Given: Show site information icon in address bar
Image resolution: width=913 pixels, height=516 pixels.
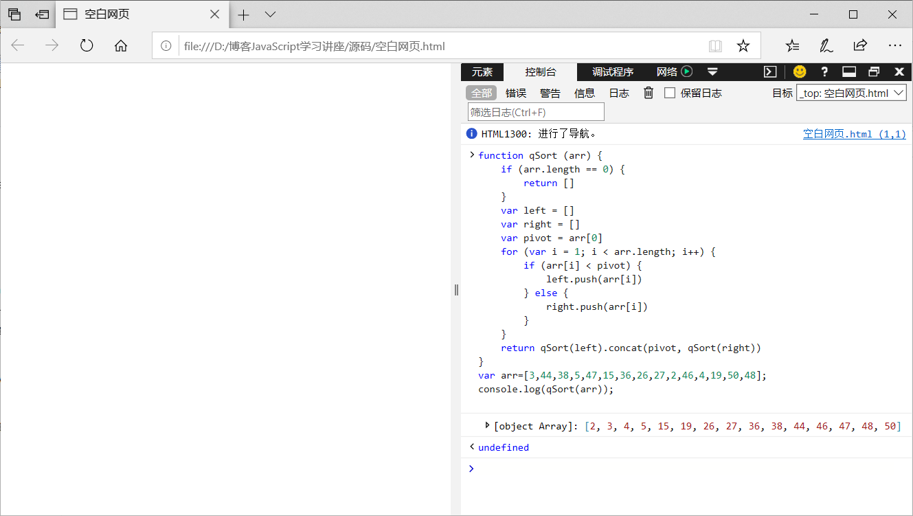Looking at the screenshot, I should click(x=166, y=46).
